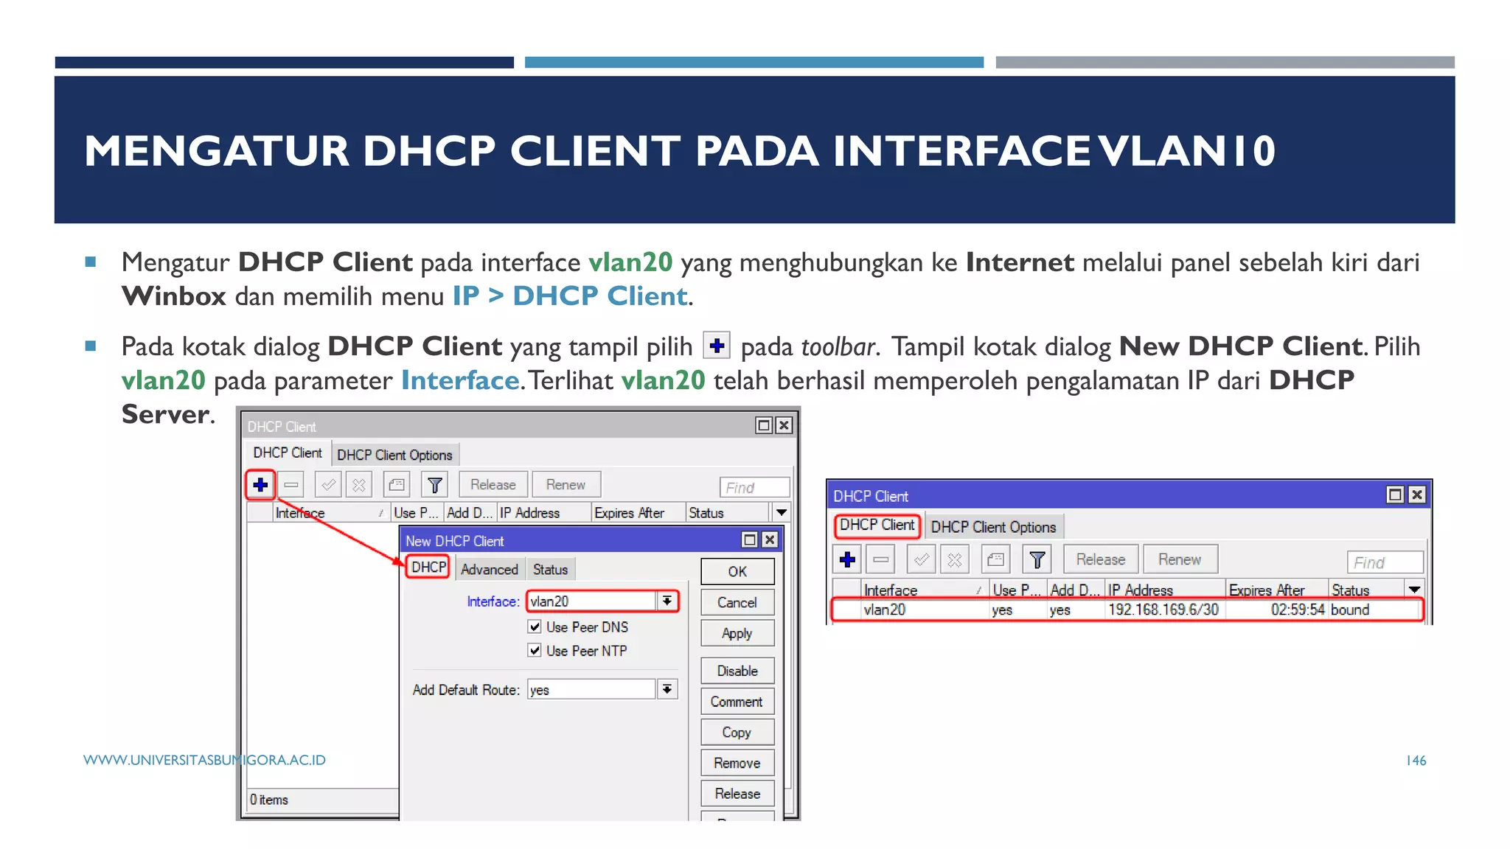Click the disable X icon in left DHCP Client toolbar
This screenshot has height=849, width=1510.
(359, 485)
